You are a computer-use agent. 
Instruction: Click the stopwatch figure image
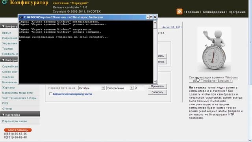(214, 50)
